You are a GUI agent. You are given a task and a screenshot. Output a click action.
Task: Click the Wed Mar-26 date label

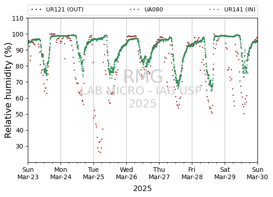click(x=126, y=173)
